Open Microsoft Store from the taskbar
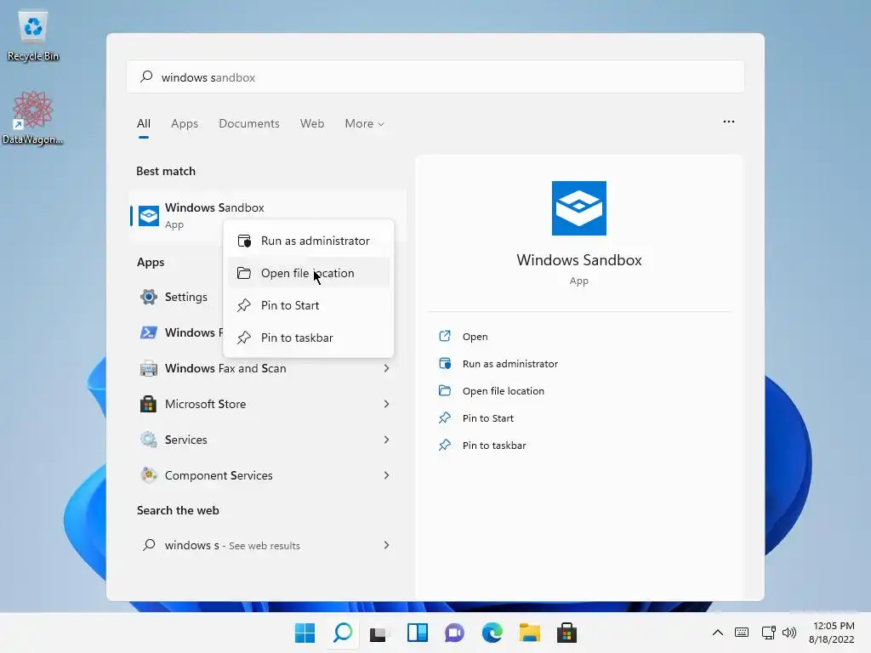Viewport: 871px width, 653px height. pyautogui.click(x=566, y=633)
